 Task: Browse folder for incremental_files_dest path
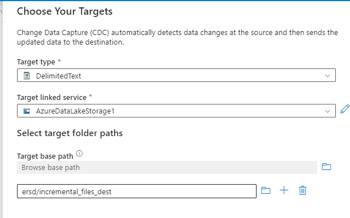click(266, 191)
